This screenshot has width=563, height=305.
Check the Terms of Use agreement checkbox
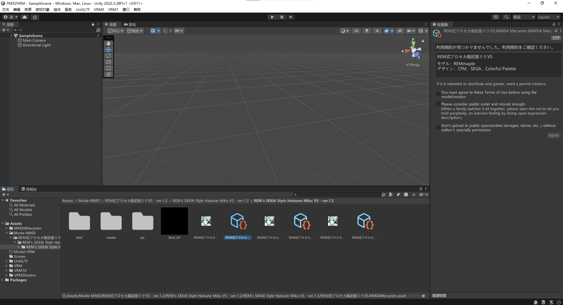point(438,95)
